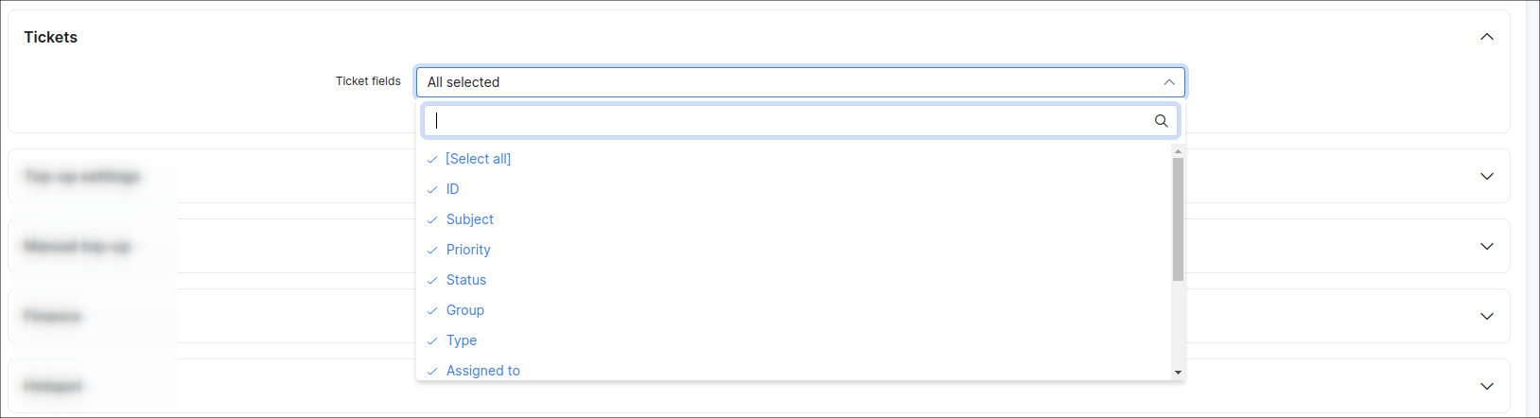Viewport: 1540px width, 418px height.
Task: Toggle the Group field option
Action: point(464,310)
